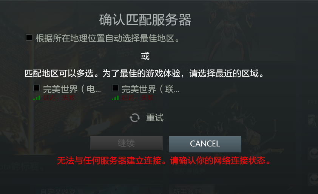The image size is (318, 194).
Task: Dismiss dialog with the CANCEL button
Action: [205, 144]
